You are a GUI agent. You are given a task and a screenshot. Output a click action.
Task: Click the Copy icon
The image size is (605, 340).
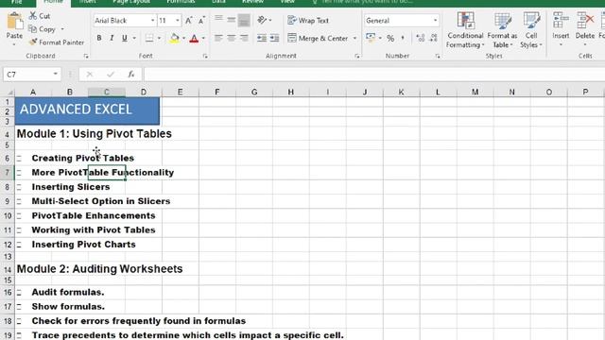tap(33, 29)
